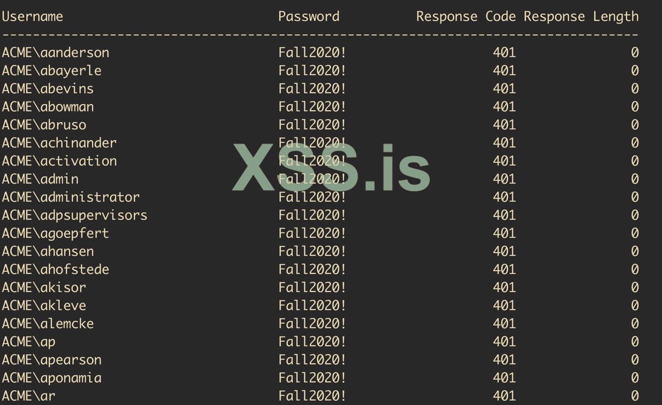
Task: Click the ACME\ar username in last row
Action: point(29,396)
